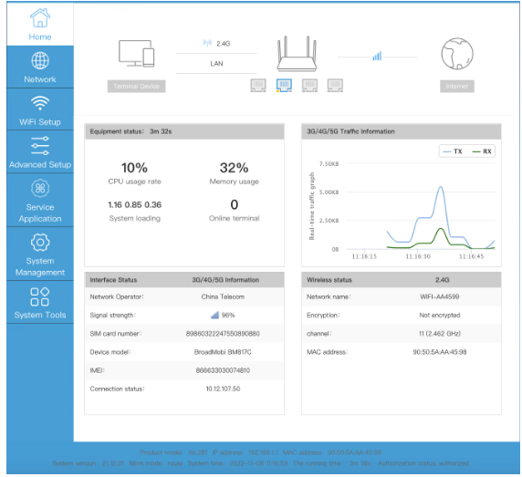This screenshot has height=477, width=522.
Task: Open the Home page icon
Action: pyautogui.click(x=40, y=17)
